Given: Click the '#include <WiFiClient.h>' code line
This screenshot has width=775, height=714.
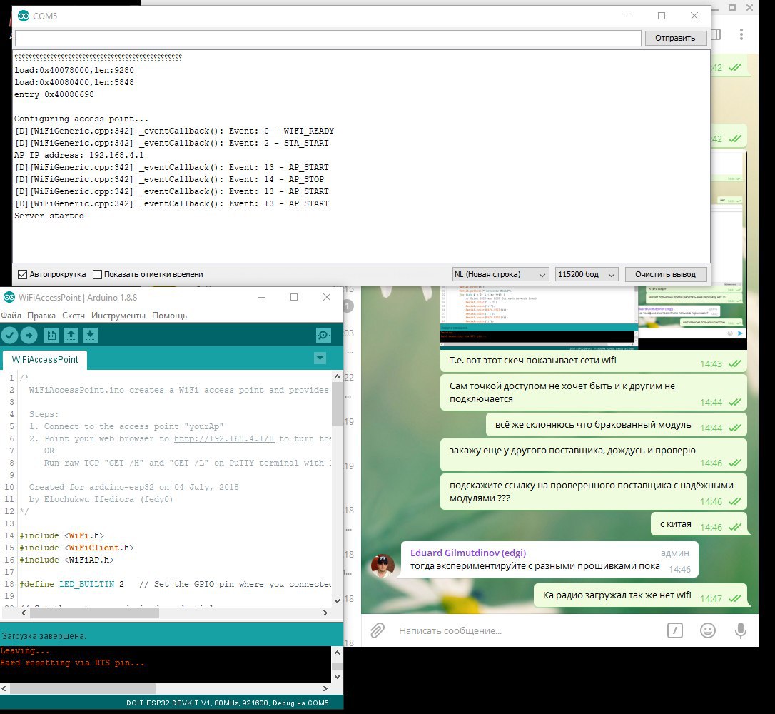Looking at the screenshot, I should point(76,548).
